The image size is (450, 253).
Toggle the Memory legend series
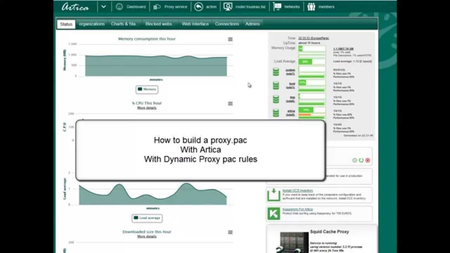tap(147, 89)
